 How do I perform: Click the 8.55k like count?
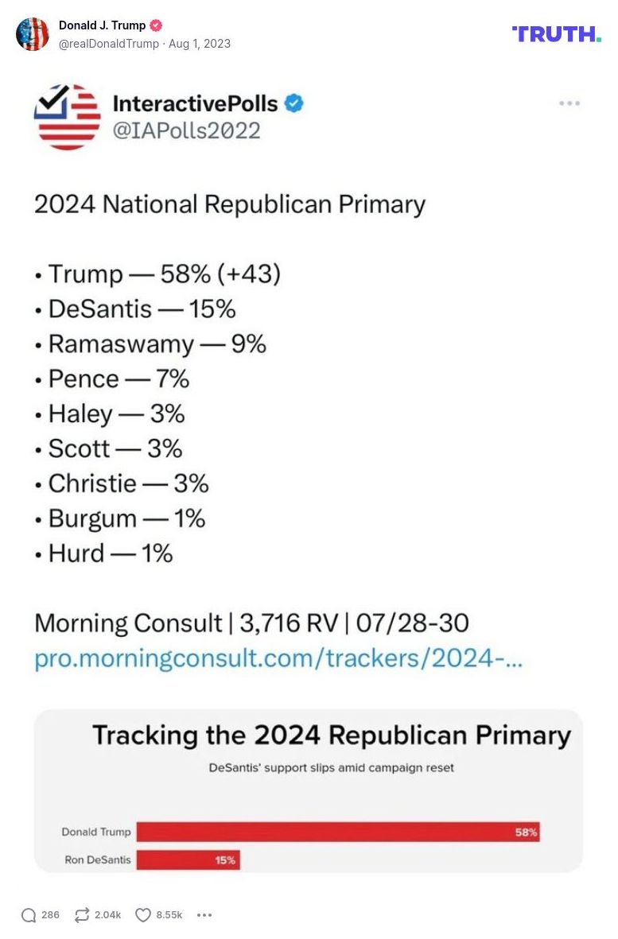[168, 915]
